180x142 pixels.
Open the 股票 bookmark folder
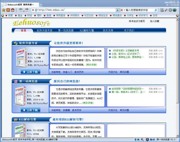(9, 15)
